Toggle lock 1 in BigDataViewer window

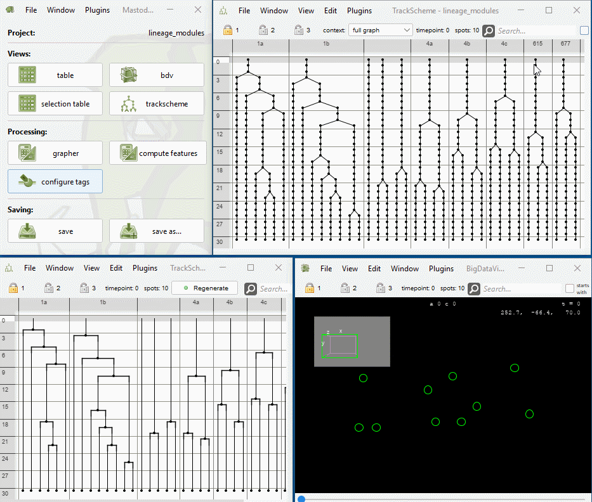pyautogui.click(x=310, y=288)
